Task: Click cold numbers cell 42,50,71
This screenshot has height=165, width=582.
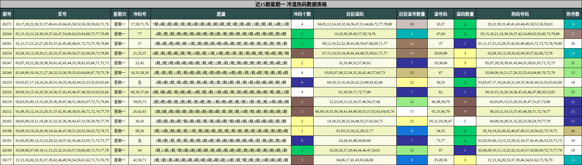Action: [x=140, y=160]
